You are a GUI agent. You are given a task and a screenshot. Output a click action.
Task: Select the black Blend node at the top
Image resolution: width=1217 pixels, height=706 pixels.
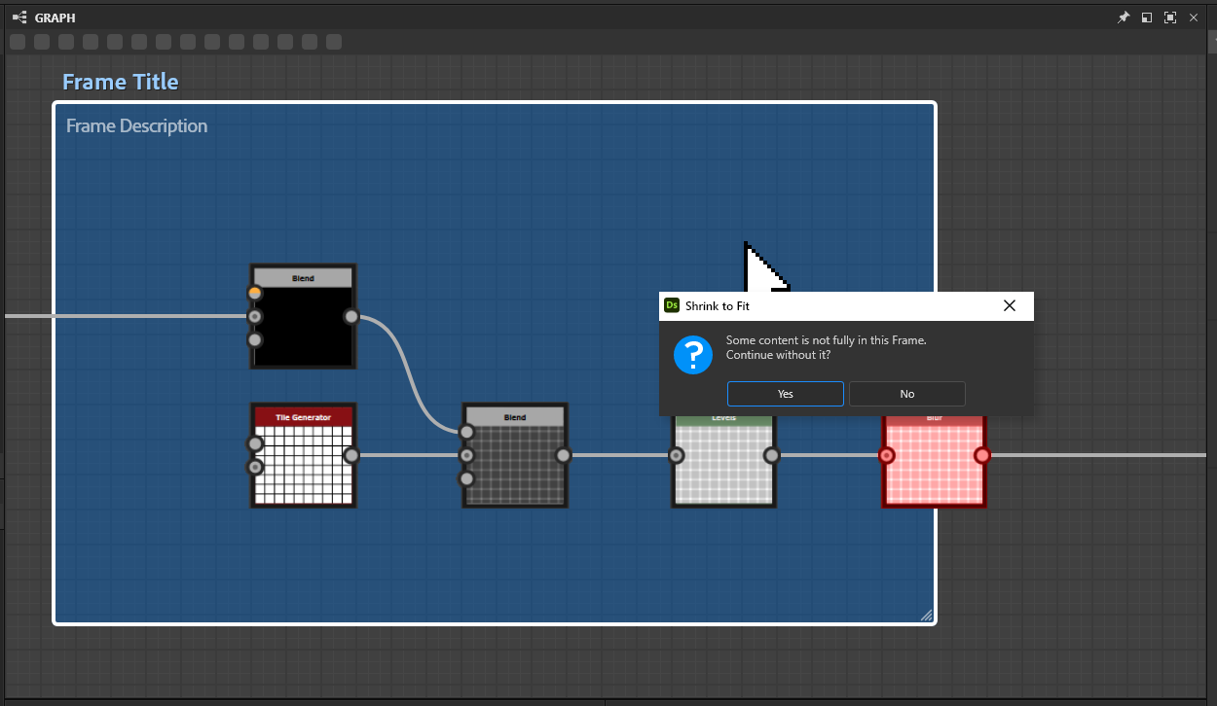coord(303,326)
